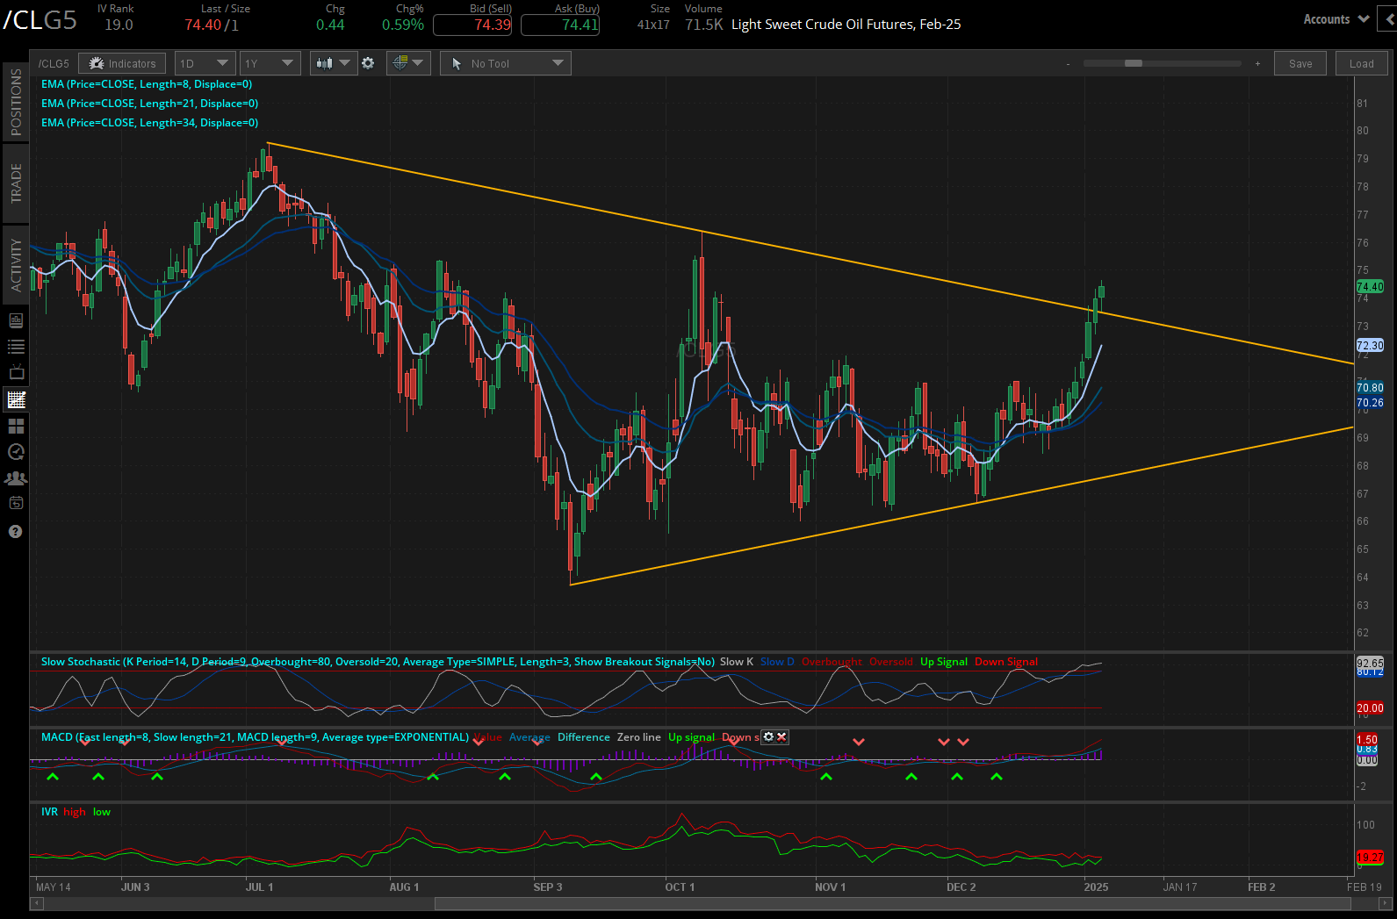
Task: Click the Slow Stochastic study label
Action: (378, 662)
